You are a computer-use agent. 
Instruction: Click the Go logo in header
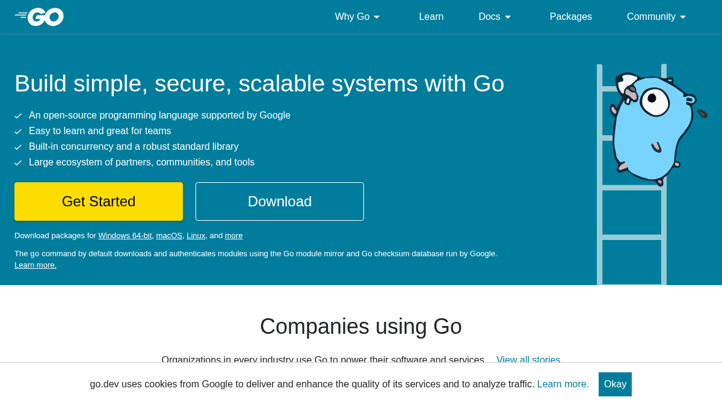(x=39, y=17)
